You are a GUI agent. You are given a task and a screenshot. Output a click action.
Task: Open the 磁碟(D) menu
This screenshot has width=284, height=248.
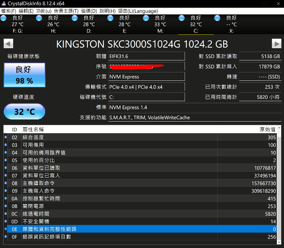pos(89,11)
